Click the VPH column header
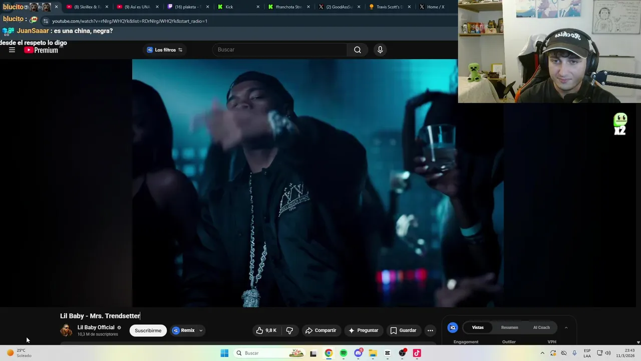This screenshot has height=361, width=641. [552, 342]
